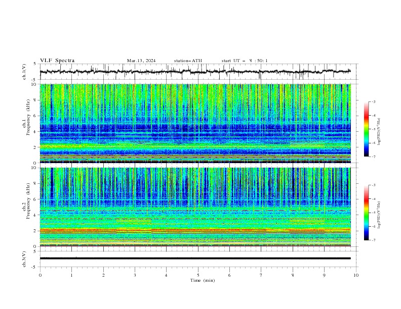Click the upper colorbar 'log(PSD)(V²/Hz)' label
401x309 pixels.
[379, 132]
